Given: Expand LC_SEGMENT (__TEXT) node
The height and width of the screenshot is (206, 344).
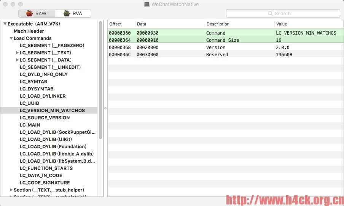Looking at the screenshot, I should 17,52.
